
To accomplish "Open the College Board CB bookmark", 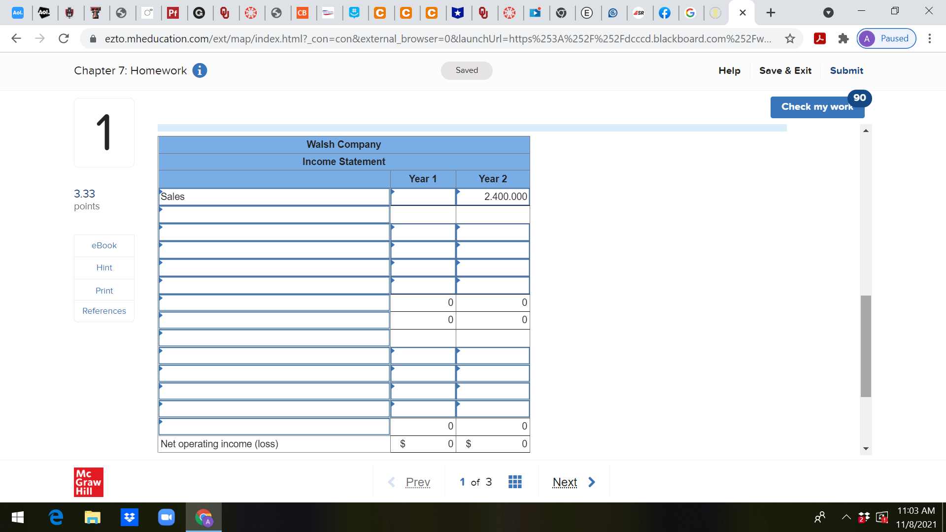I will point(303,13).
